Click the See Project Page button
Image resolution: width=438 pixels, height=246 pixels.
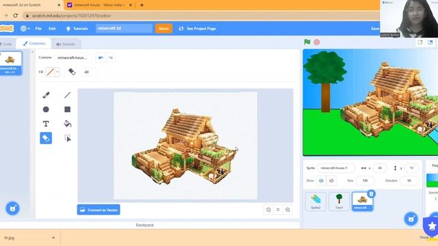[x=198, y=29]
